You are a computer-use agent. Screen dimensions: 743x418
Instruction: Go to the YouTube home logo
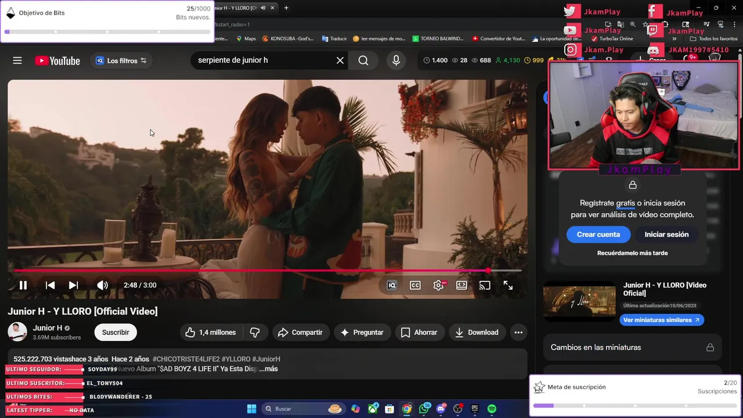[57, 60]
